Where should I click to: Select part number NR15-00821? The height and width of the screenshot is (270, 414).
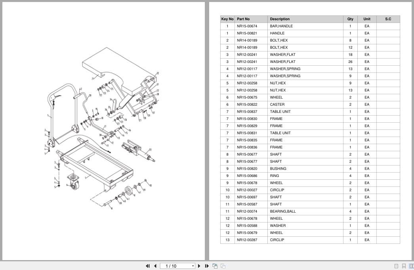click(x=247, y=33)
